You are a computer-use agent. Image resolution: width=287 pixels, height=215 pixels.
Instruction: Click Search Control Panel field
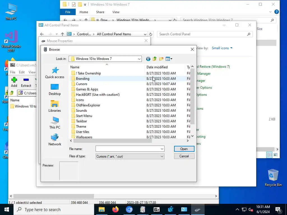[205, 34]
